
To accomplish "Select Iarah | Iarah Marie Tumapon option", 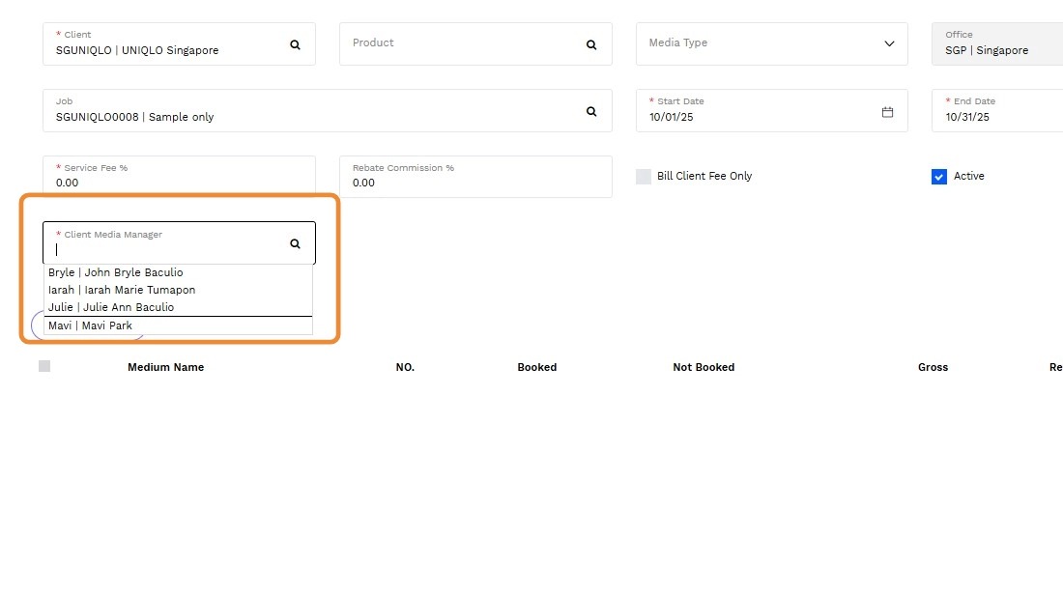I will pyautogui.click(x=122, y=290).
